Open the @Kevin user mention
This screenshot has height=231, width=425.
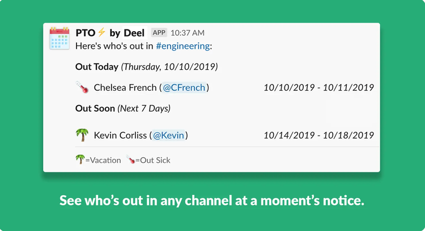(x=168, y=135)
